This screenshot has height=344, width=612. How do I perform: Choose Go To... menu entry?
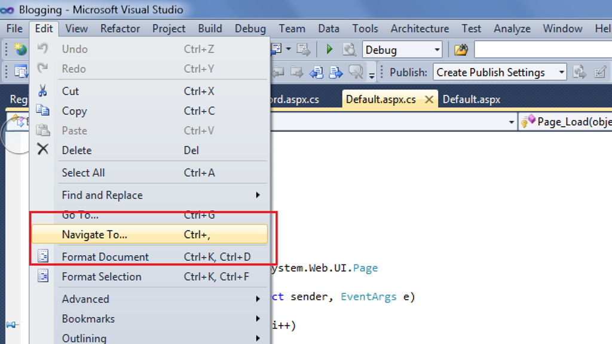[150, 215]
